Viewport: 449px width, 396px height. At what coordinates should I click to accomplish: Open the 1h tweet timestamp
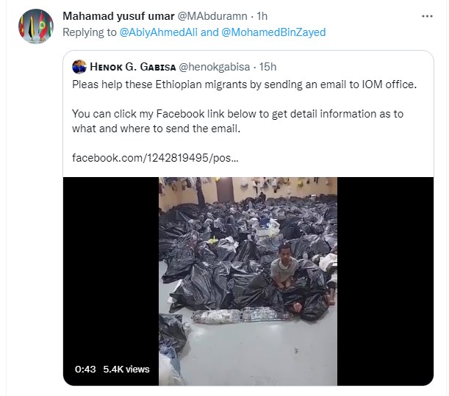[x=262, y=17]
